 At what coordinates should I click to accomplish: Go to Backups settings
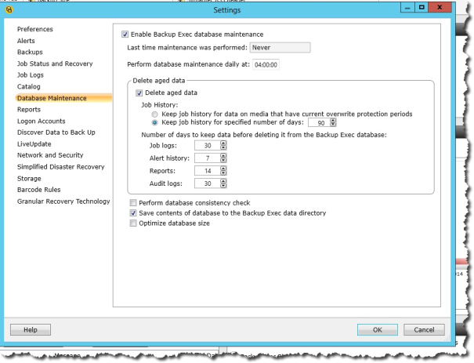pyautogui.click(x=30, y=52)
